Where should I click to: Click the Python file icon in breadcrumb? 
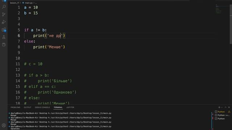23,3
